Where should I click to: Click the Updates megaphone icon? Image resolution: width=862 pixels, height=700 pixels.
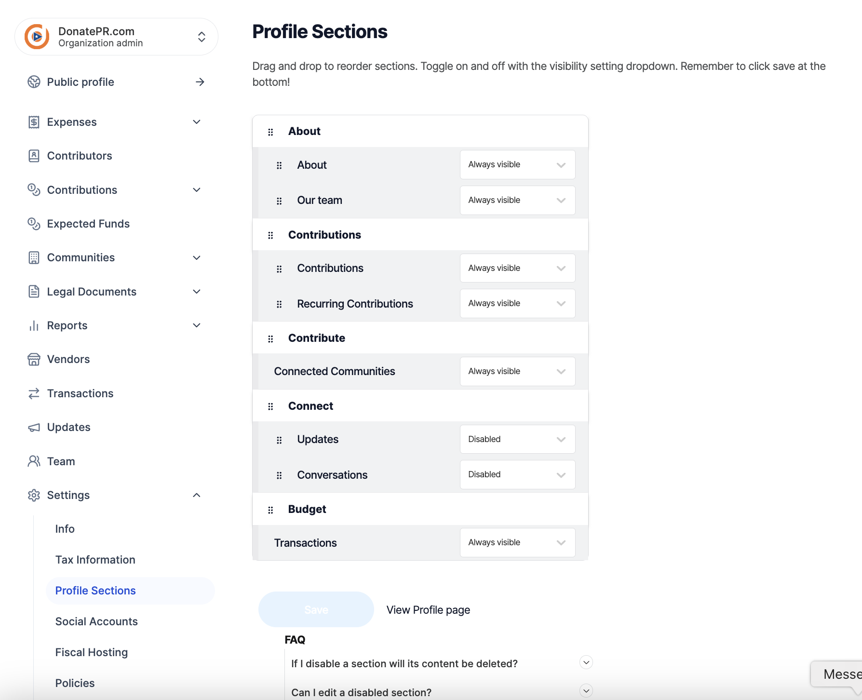pos(34,428)
